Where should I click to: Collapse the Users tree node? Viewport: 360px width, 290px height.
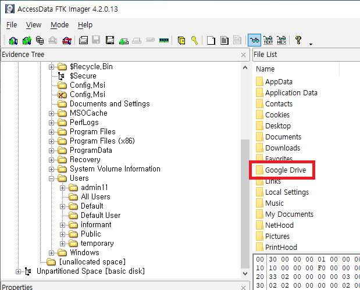(51, 178)
